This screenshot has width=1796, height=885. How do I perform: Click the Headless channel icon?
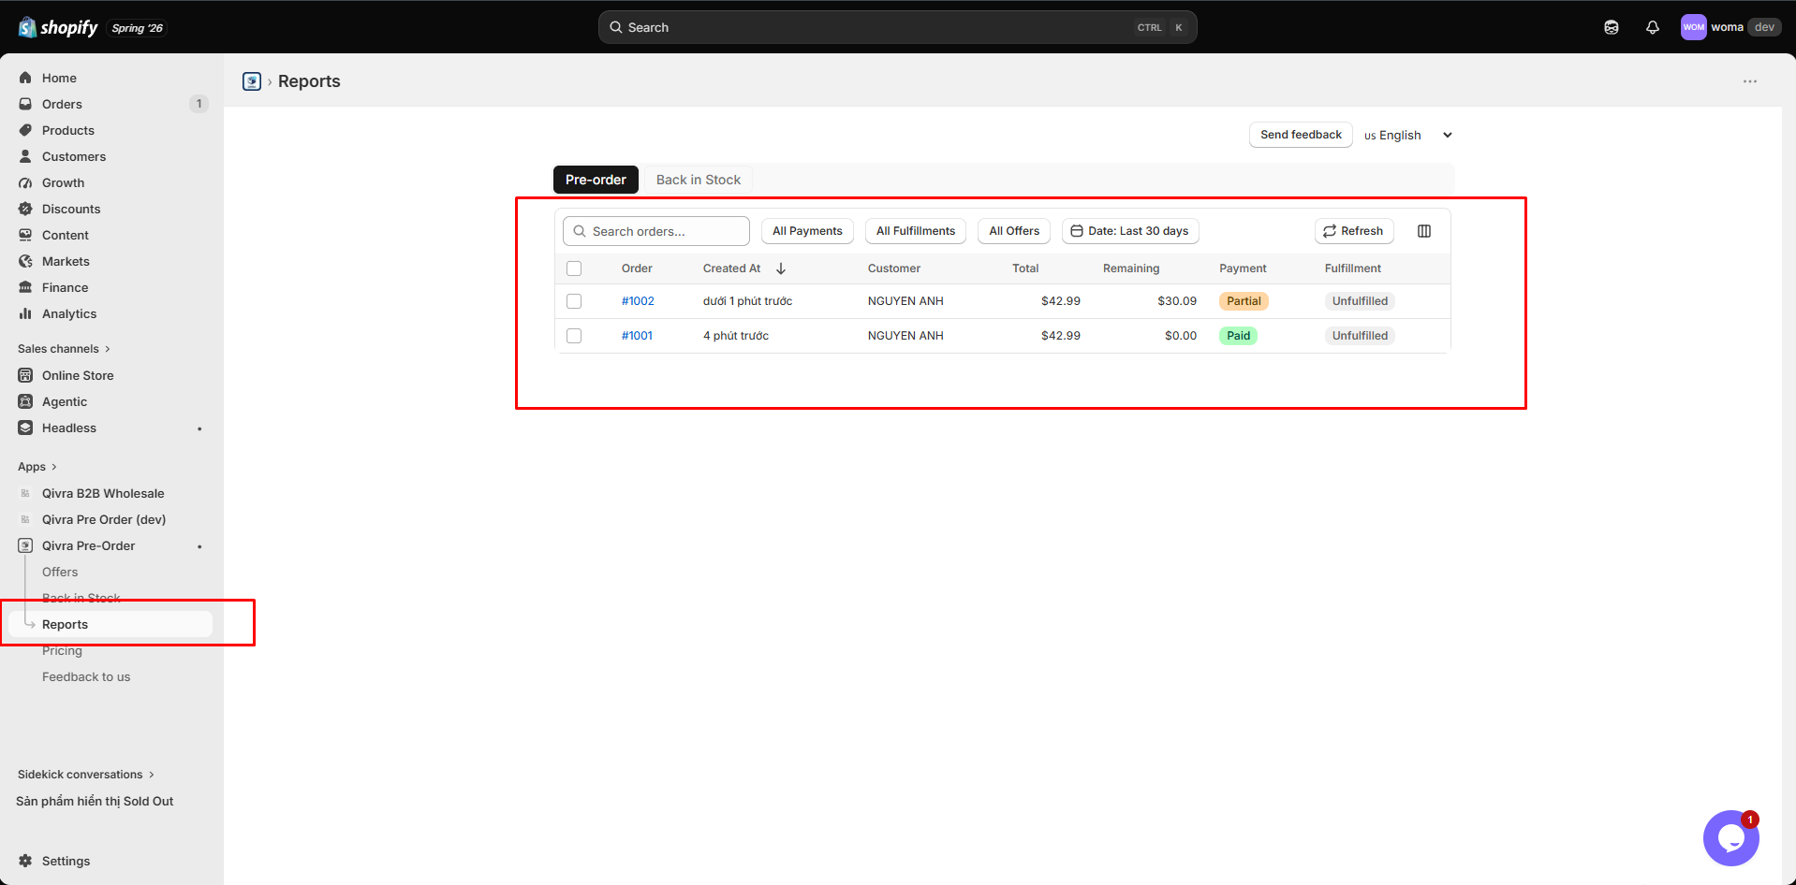tap(25, 428)
